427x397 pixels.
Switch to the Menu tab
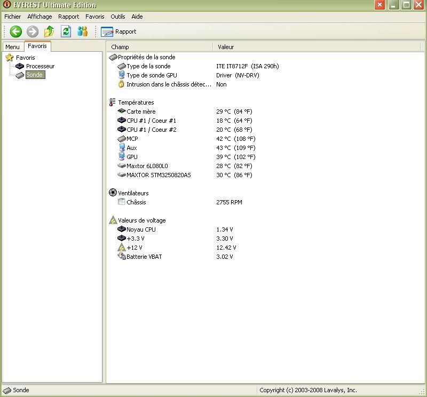tap(12, 47)
